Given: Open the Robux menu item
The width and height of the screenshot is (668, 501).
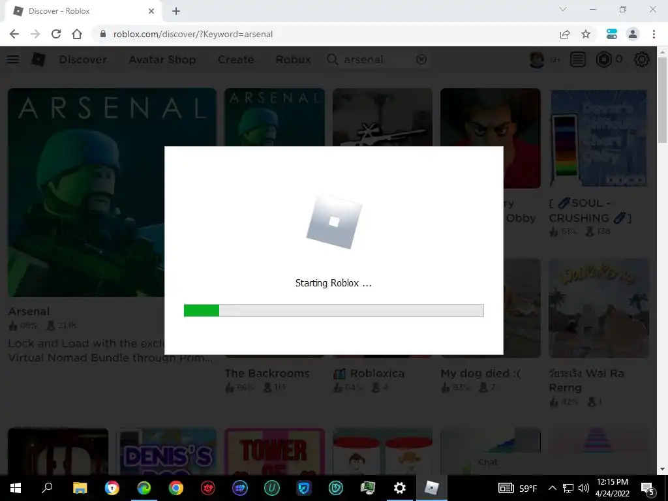Looking at the screenshot, I should [x=293, y=59].
